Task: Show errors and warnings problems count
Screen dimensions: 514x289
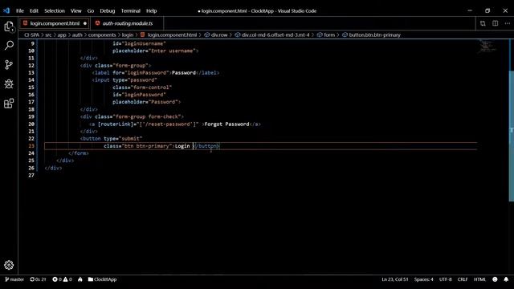Action: (x=63, y=279)
